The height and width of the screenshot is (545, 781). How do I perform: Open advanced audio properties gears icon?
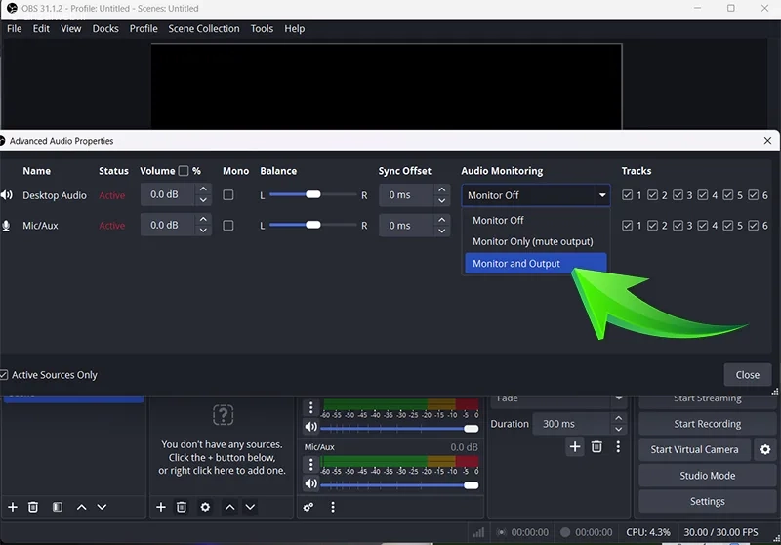(308, 507)
